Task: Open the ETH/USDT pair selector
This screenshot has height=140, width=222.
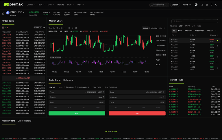Action: click(17, 12)
